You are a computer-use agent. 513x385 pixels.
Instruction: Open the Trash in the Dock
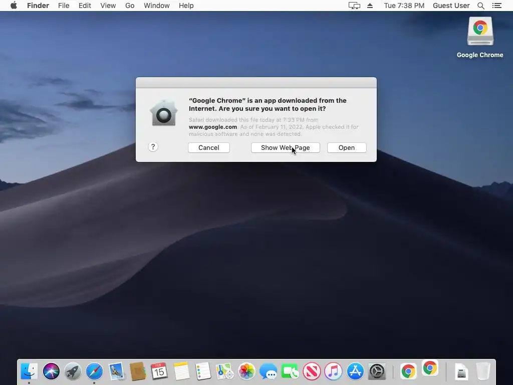coord(483,371)
